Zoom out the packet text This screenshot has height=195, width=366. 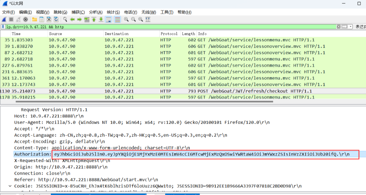[134, 20]
